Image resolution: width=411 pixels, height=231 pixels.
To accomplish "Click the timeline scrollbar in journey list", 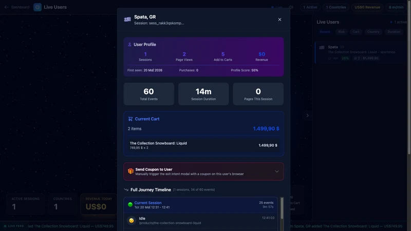I will coord(282,208).
